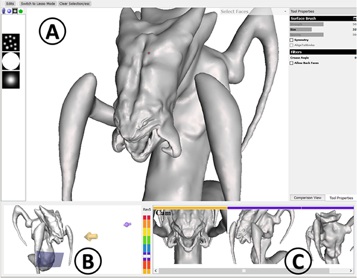Enable Allow Back Faces checkbox
This screenshot has height=278, width=357.
point(292,62)
